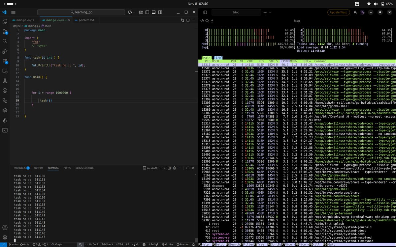Open the OUTPUT panel tab
The image size is (396, 247).
[x=39, y=168]
